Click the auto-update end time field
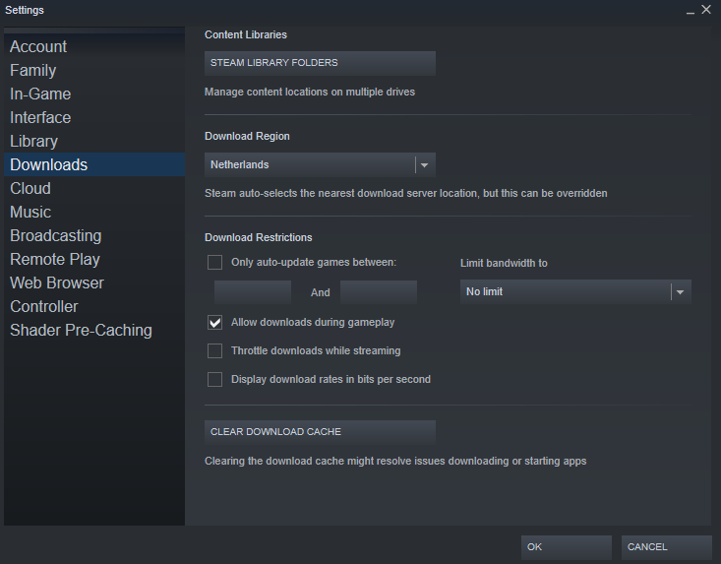The width and height of the screenshot is (721, 564). tap(379, 292)
